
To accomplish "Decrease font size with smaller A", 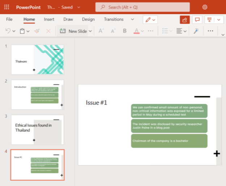I will click(113, 31).
